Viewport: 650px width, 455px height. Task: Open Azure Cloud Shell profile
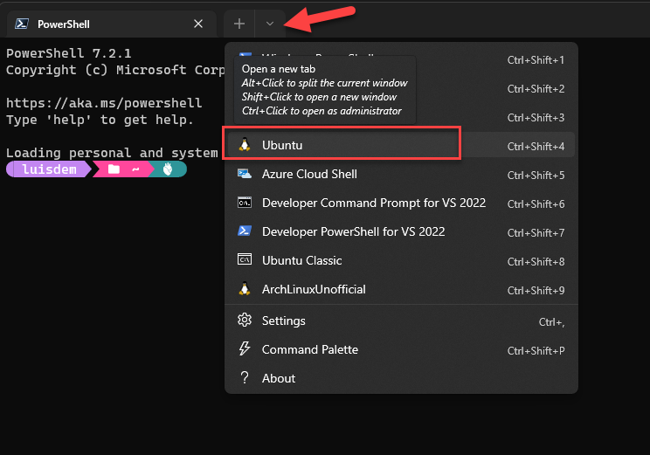309,174
